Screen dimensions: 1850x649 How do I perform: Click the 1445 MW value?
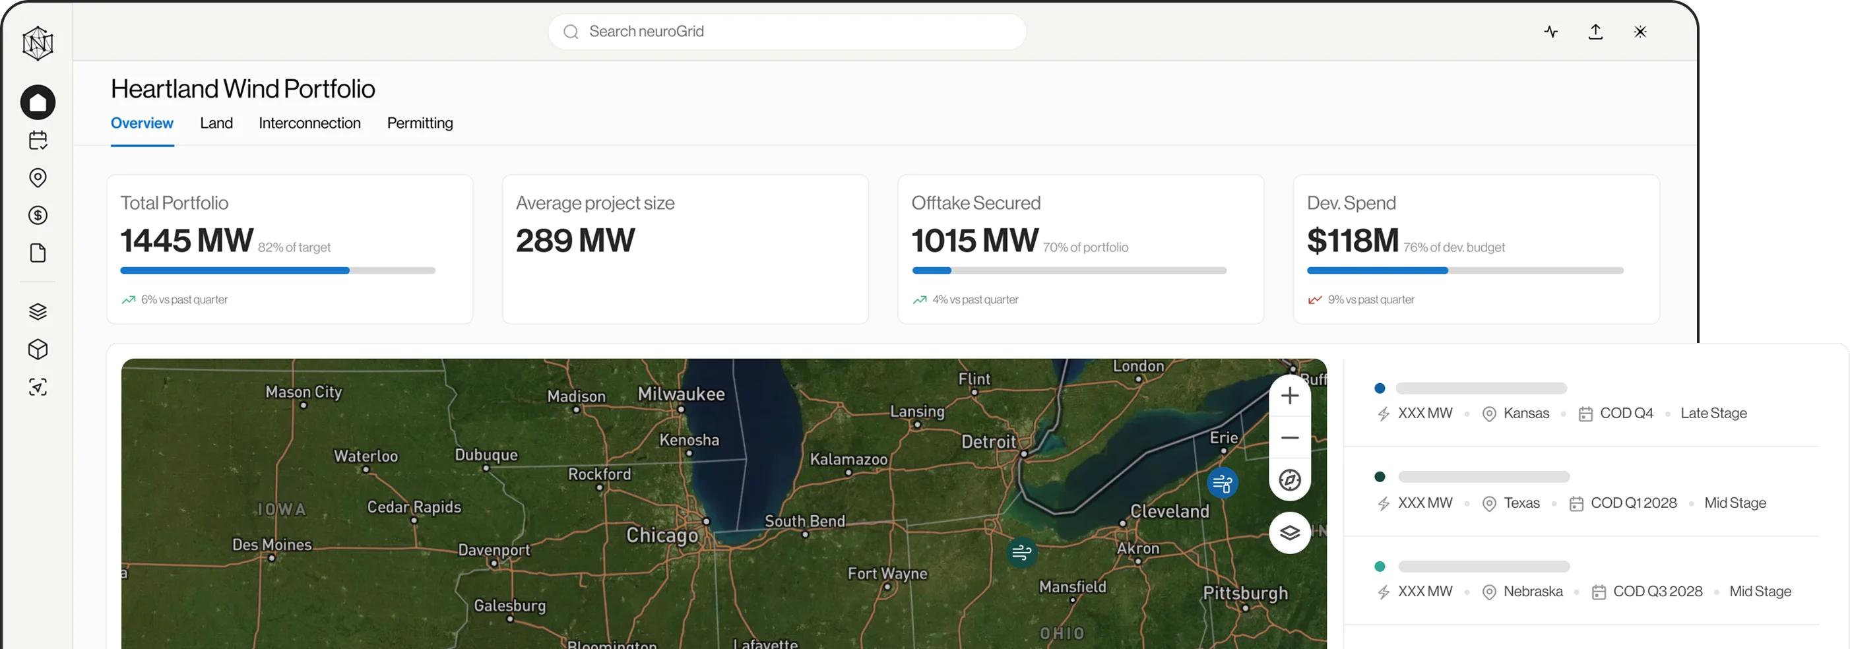(x=187, y=241)
